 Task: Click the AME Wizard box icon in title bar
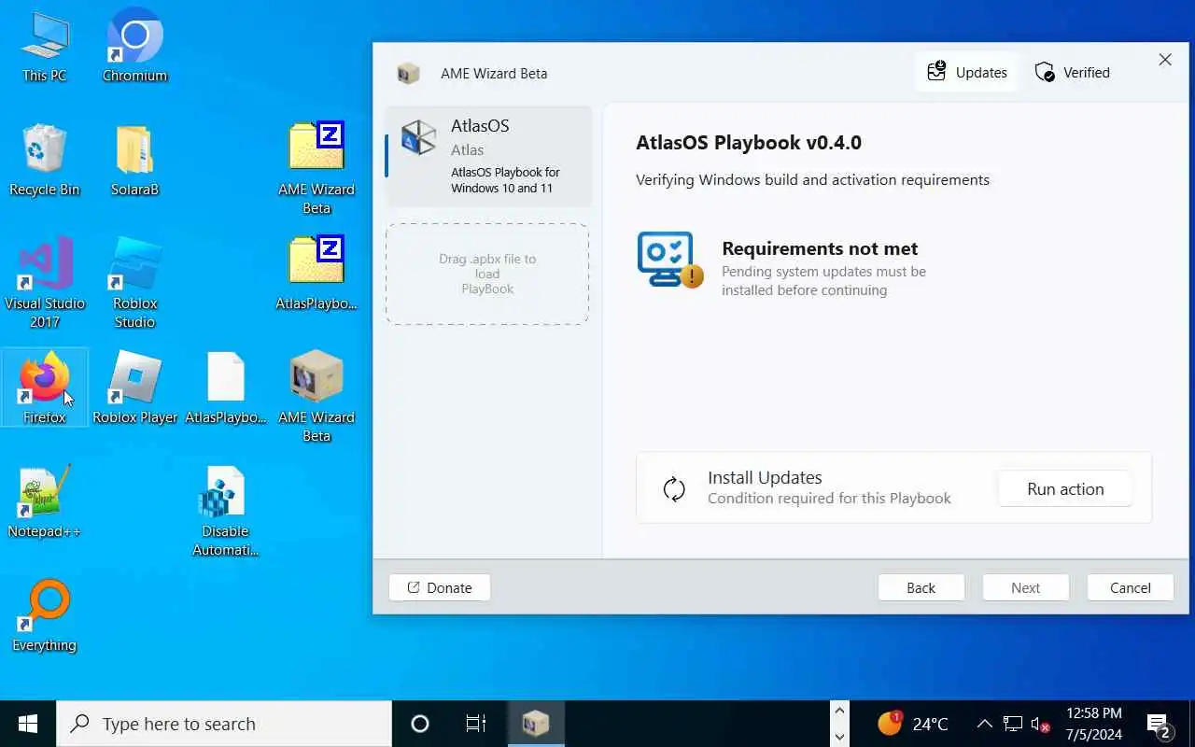(408, 74)
